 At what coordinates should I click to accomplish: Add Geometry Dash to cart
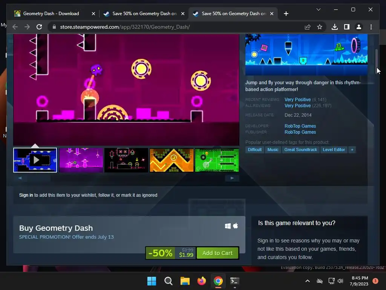[218, 253]
